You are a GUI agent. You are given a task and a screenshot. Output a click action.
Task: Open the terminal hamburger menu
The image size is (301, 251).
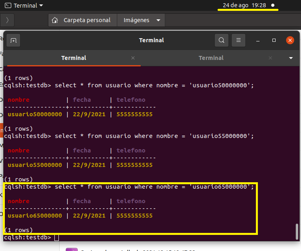tap(239, 40)
